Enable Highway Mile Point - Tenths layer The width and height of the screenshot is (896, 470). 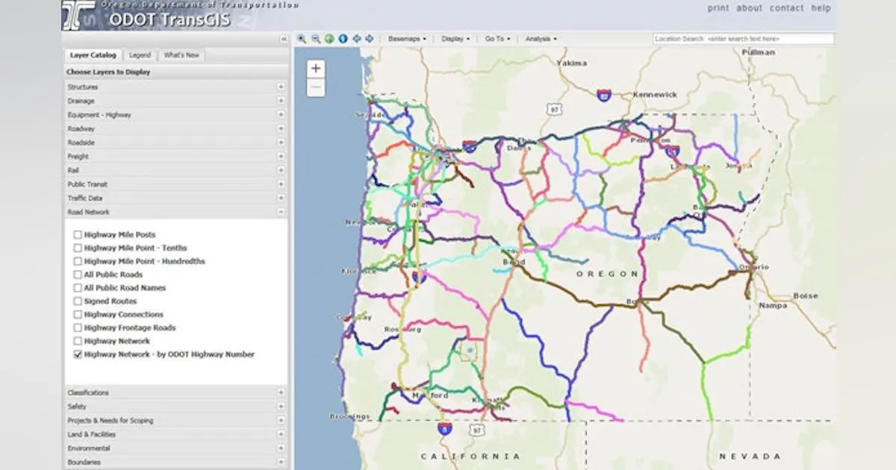point(78,248)
